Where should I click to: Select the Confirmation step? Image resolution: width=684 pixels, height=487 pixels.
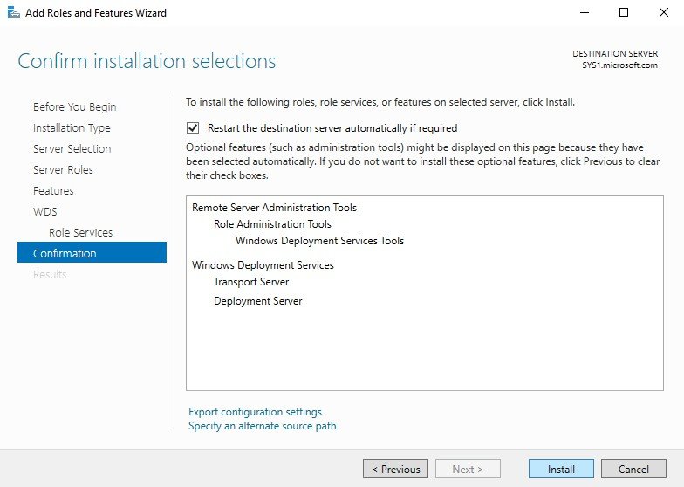tap(92, 253)
